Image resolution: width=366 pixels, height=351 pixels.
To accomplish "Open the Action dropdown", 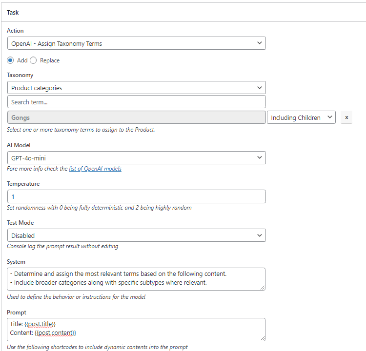I will [x=137, y=43].
